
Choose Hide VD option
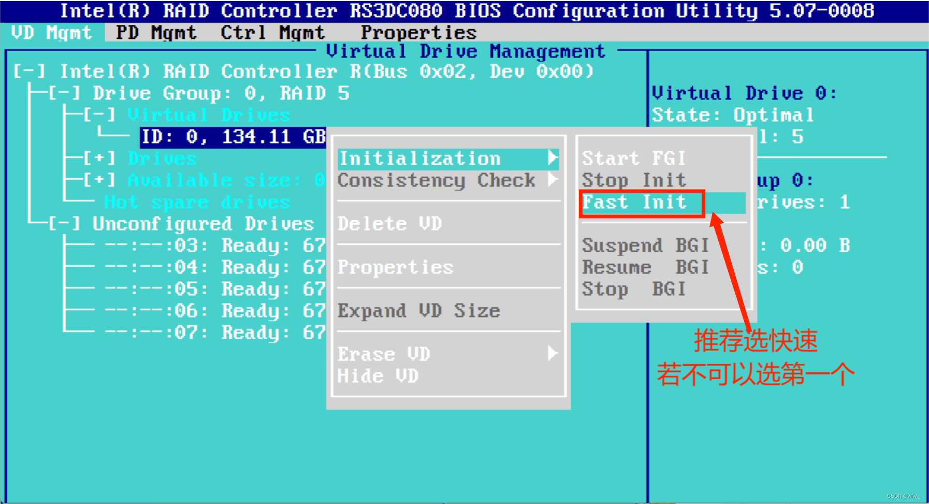[378, 376]
